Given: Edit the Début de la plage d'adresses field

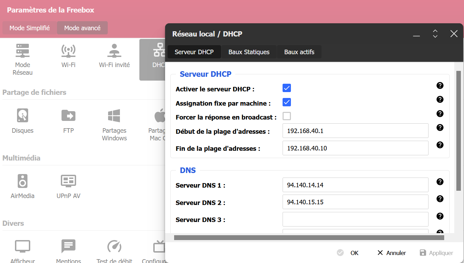Looking at the screenshot, I should 356,131.
